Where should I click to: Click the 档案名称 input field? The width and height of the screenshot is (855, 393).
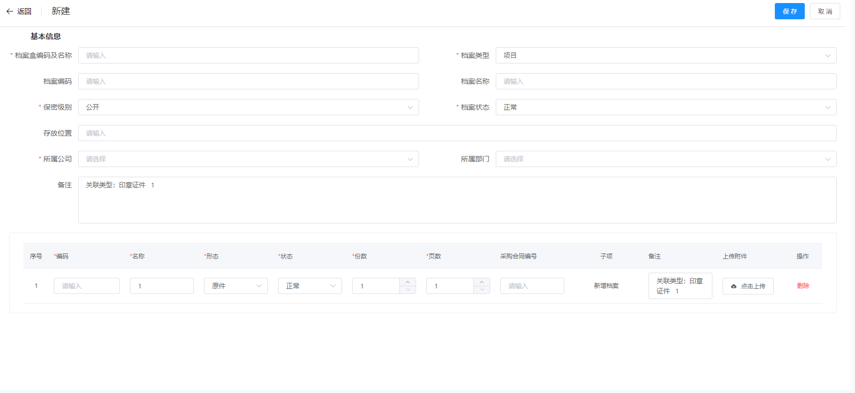665,81
